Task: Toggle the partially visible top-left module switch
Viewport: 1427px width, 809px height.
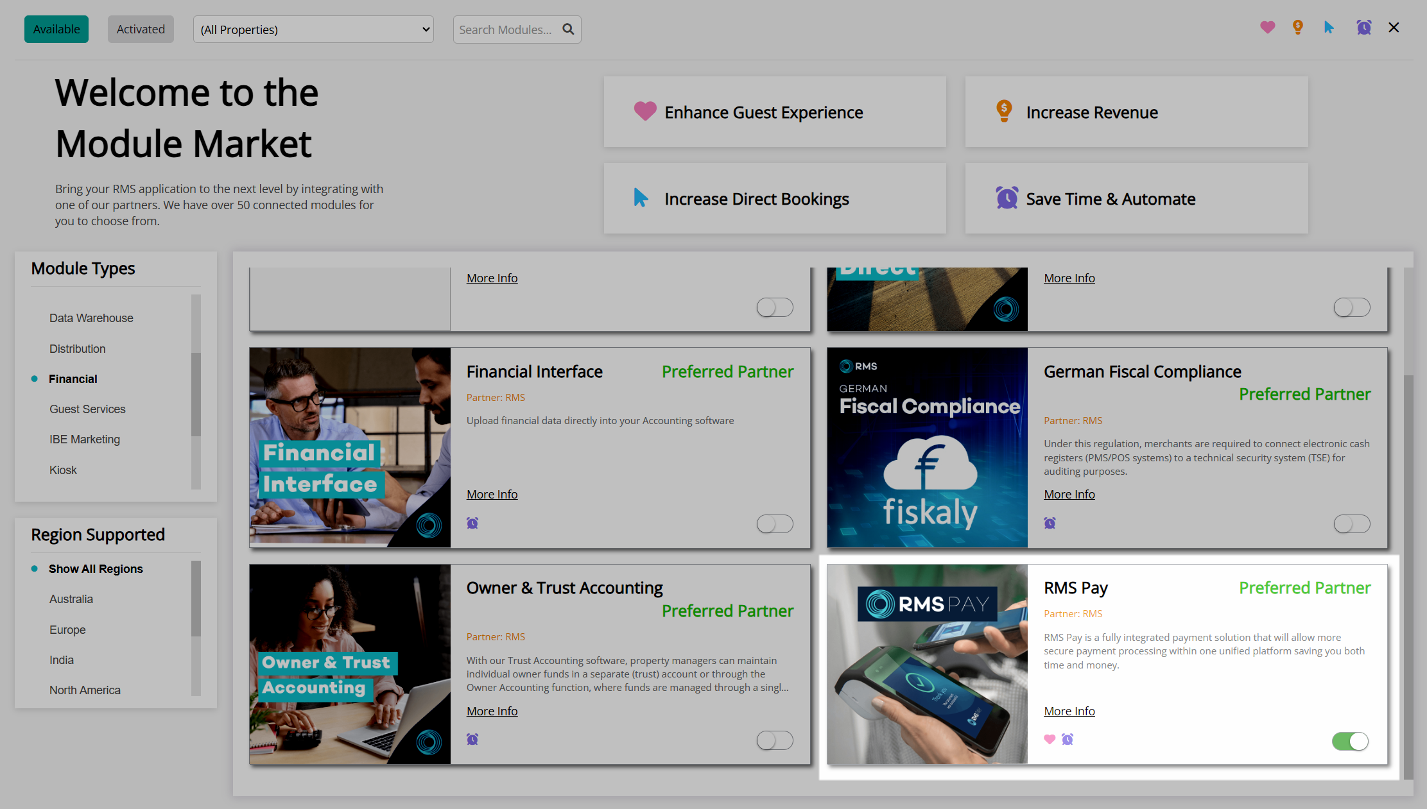Action: [775, 307]
